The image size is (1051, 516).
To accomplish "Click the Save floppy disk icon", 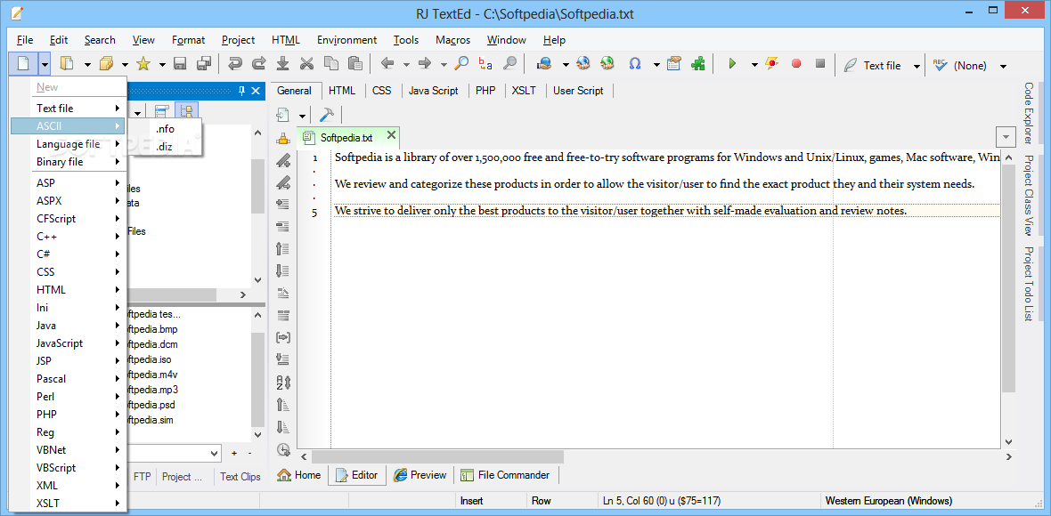I will [x=180, y=64].
